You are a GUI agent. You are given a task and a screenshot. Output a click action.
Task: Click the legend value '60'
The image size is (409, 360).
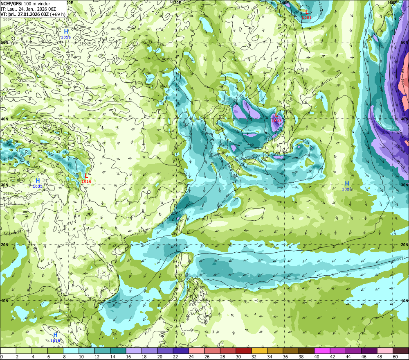395,357
